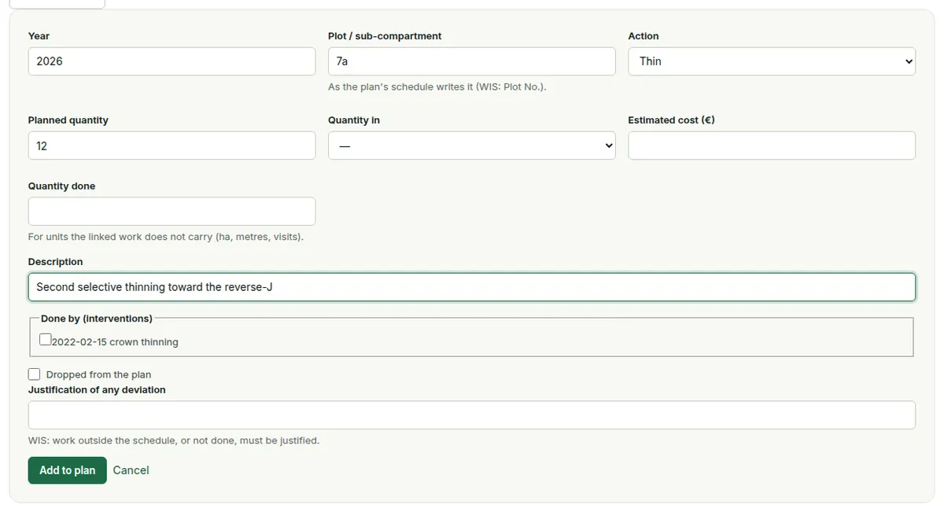The height and width of the screenshot is (512, 944).
Task: Focus the Year field containing 2026
Action: tap(171, 61)
